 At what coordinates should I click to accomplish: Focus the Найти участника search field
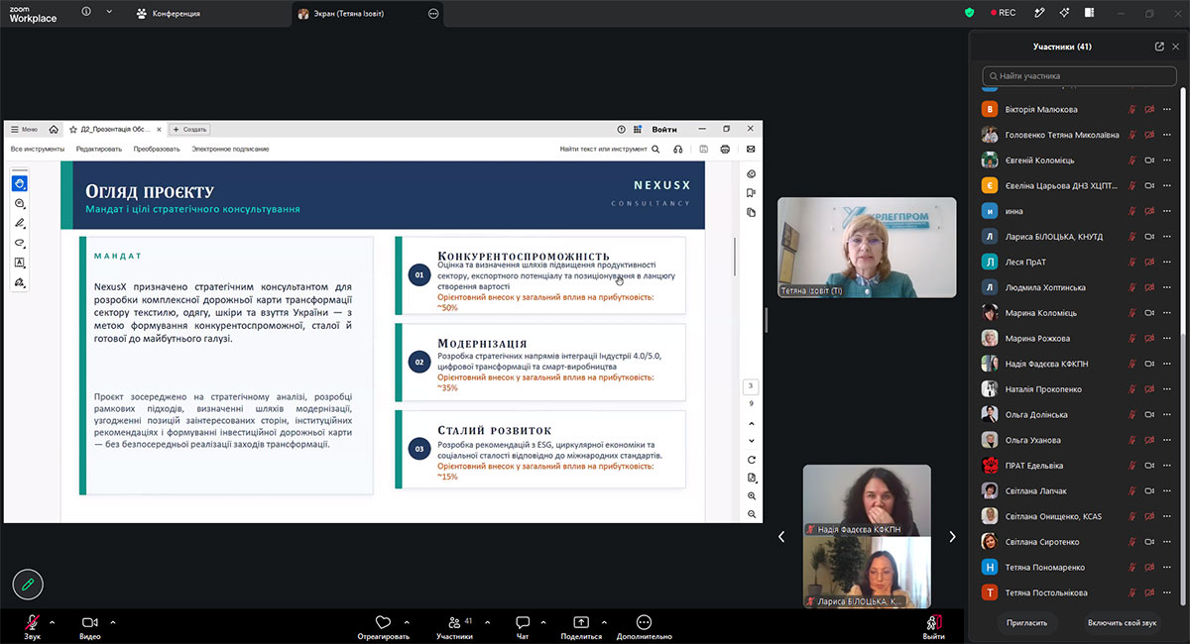coord(1079,75)
